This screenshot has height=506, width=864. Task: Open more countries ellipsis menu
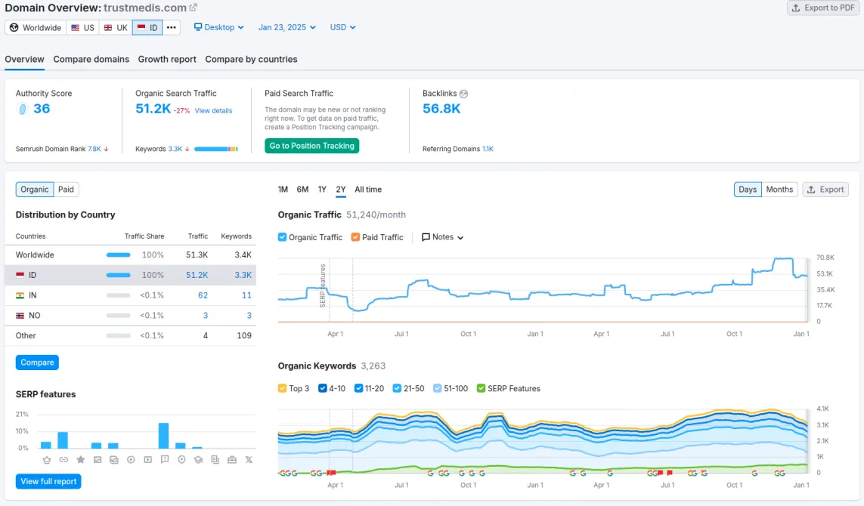click(x=172, y=27)
